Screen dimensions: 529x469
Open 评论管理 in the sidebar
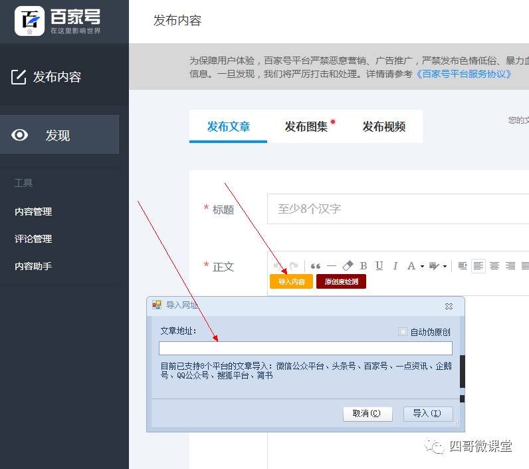tap(33, 239)
